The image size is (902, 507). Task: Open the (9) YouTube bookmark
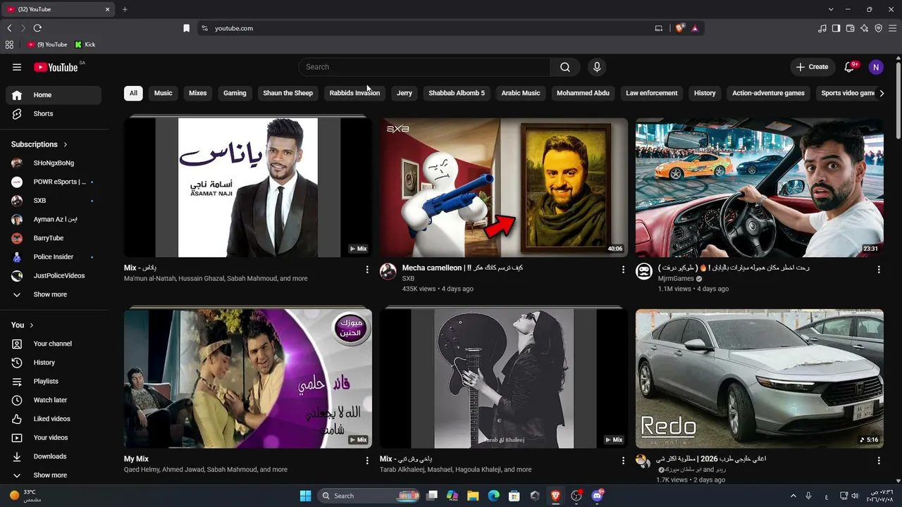(47, 44)
